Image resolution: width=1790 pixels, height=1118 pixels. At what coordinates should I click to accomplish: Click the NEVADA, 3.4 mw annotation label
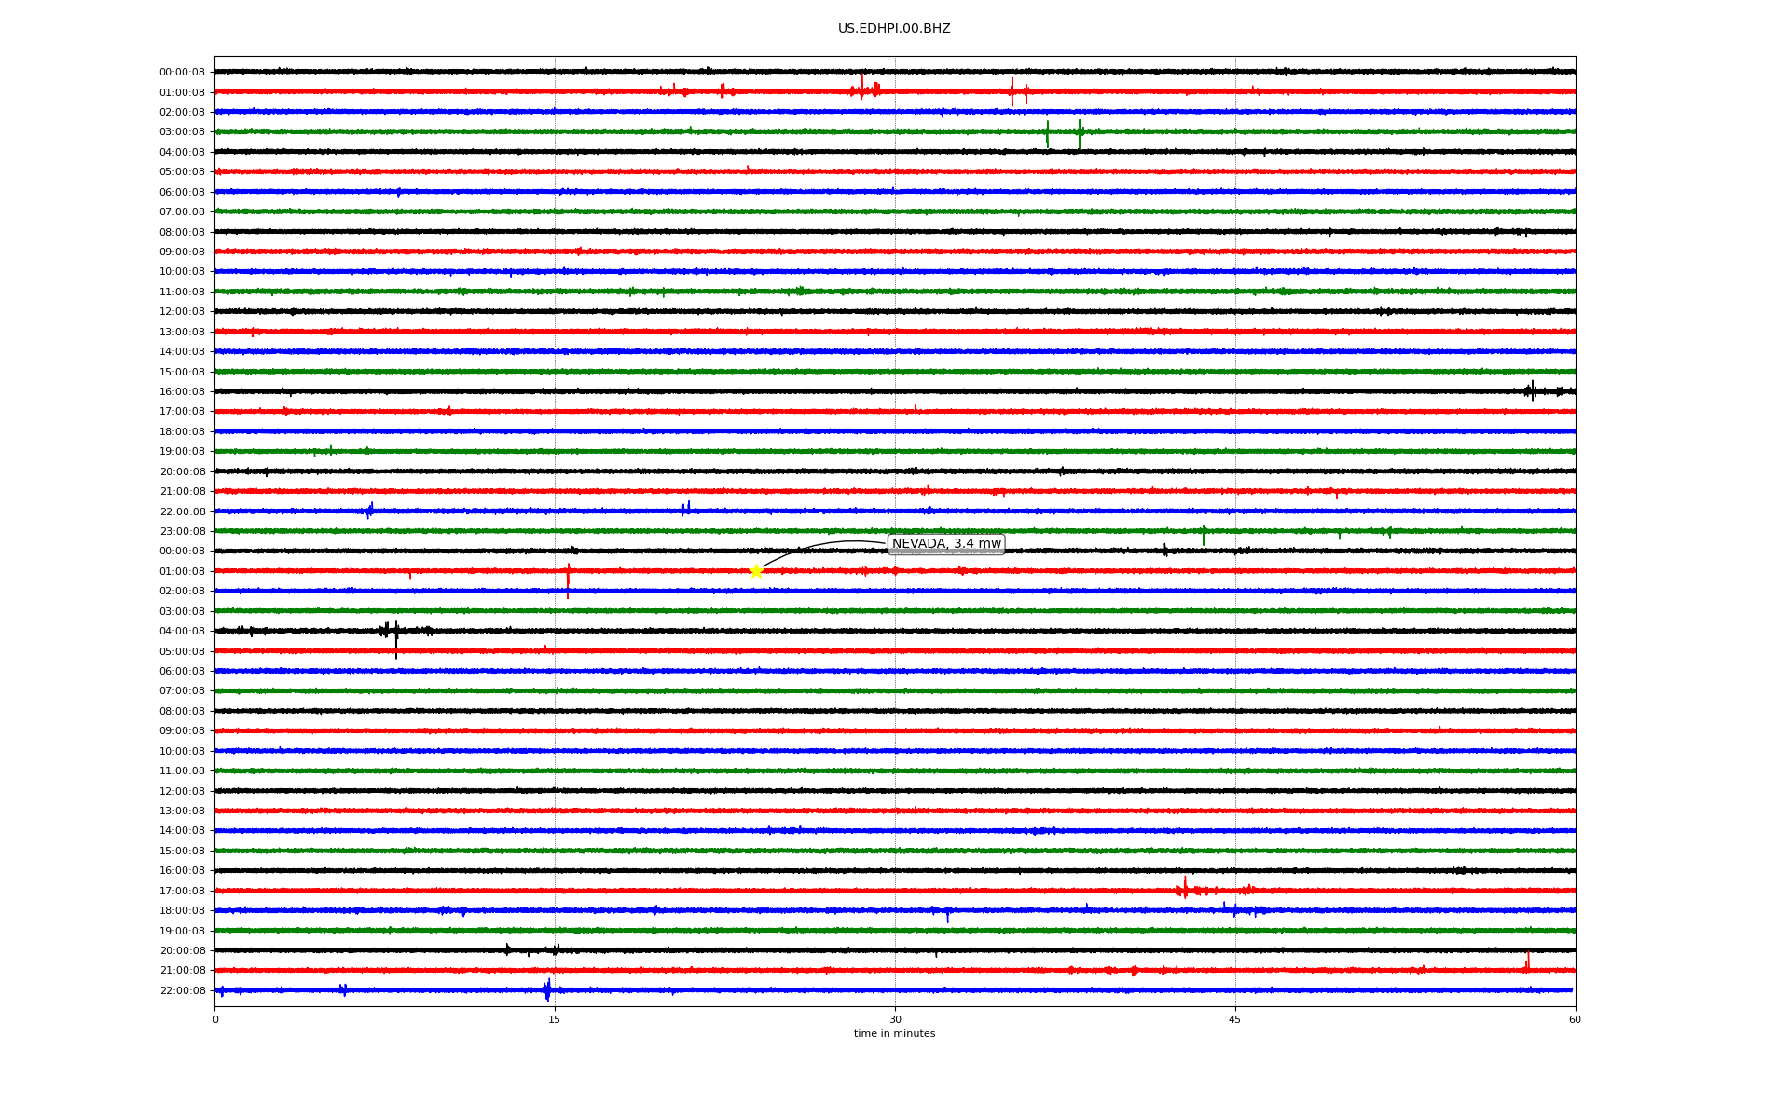click(946, 544)
